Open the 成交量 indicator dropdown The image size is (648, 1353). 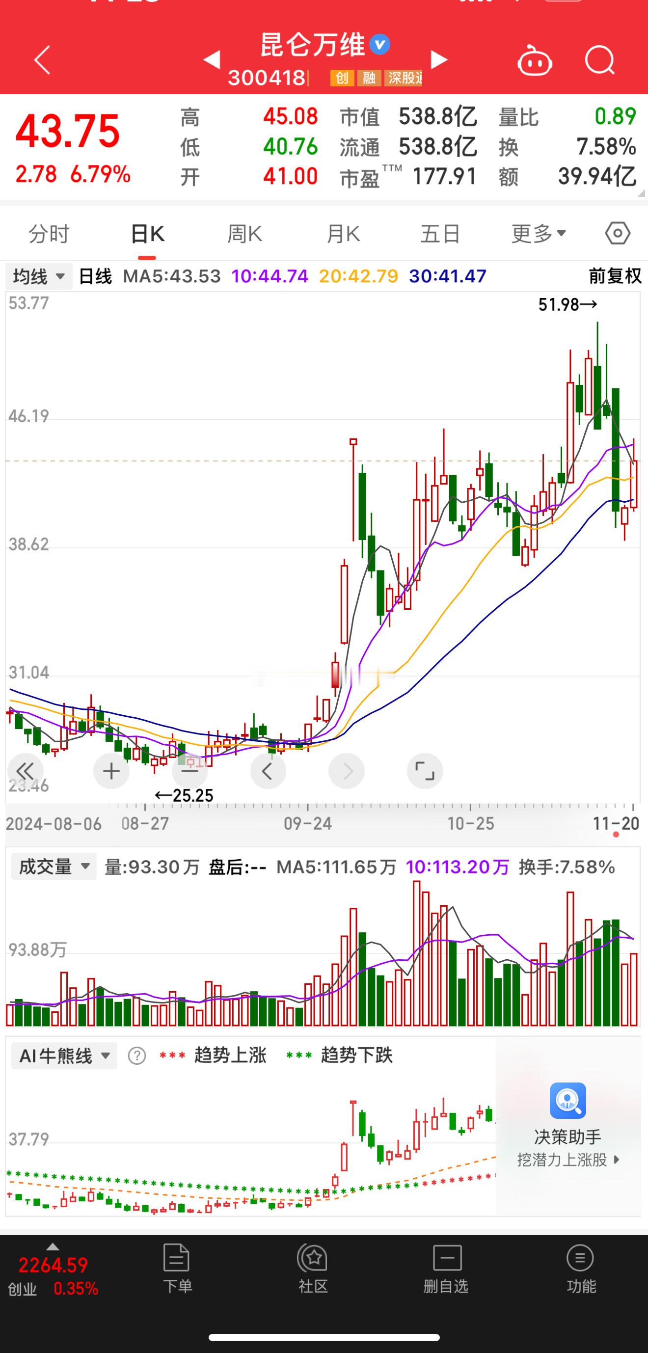tap(54, 866)
